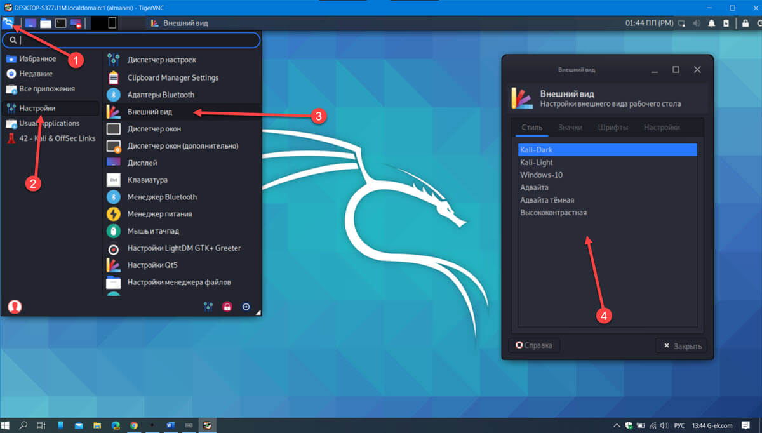Open Настройки Qt5
Viewport: 762px width, 433px height.
(x=182, y=265)
